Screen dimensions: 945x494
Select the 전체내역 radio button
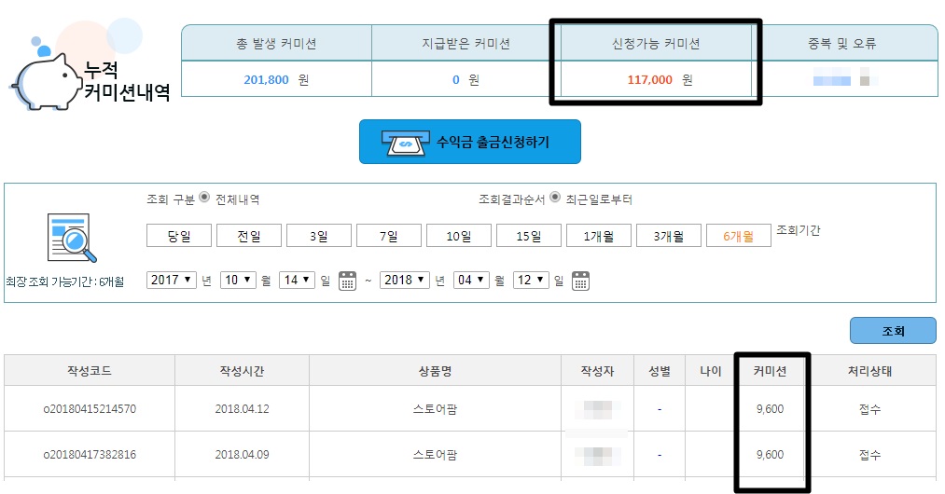pyautogui.click(x=204, y=199)
